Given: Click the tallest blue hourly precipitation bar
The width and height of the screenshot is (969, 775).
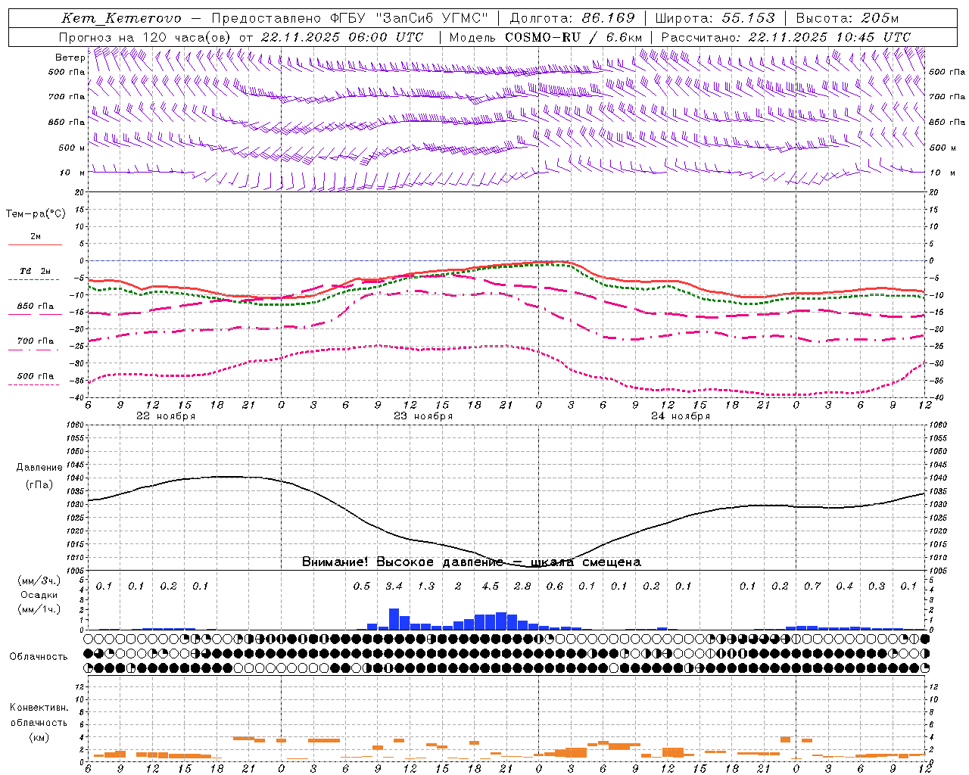Looking at the screenshot, I should 394,618.
